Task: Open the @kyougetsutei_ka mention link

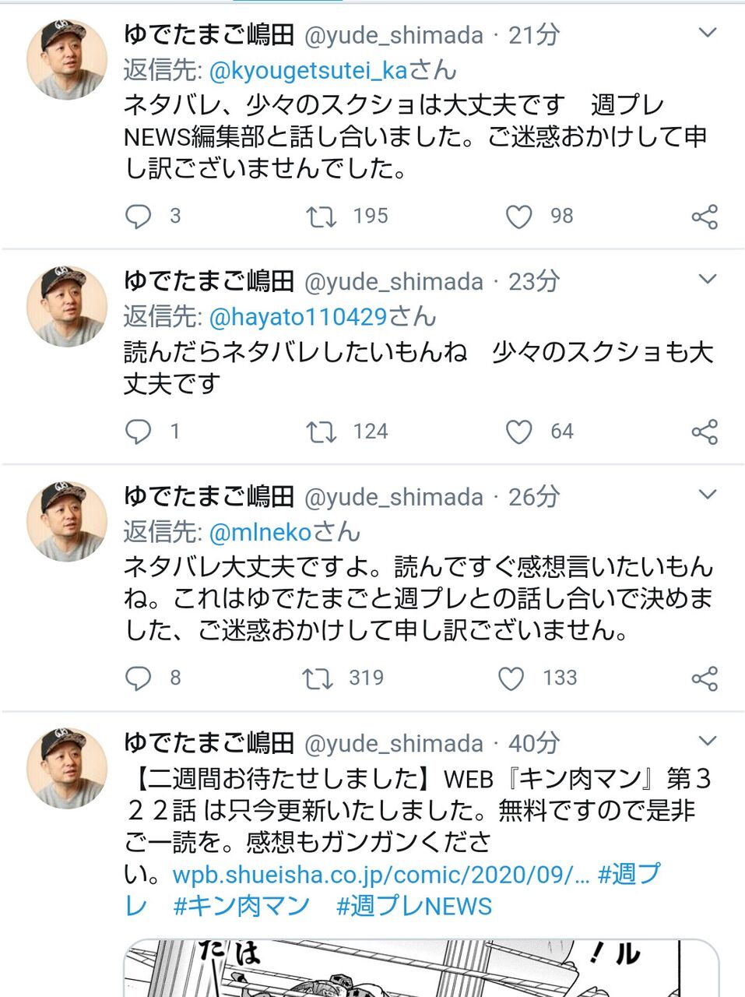Action: pos(308,70)
